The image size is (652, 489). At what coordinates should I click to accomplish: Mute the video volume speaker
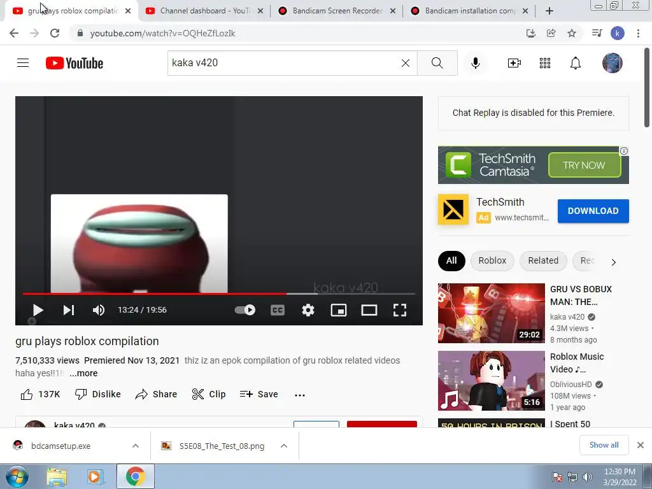point(99,310)
